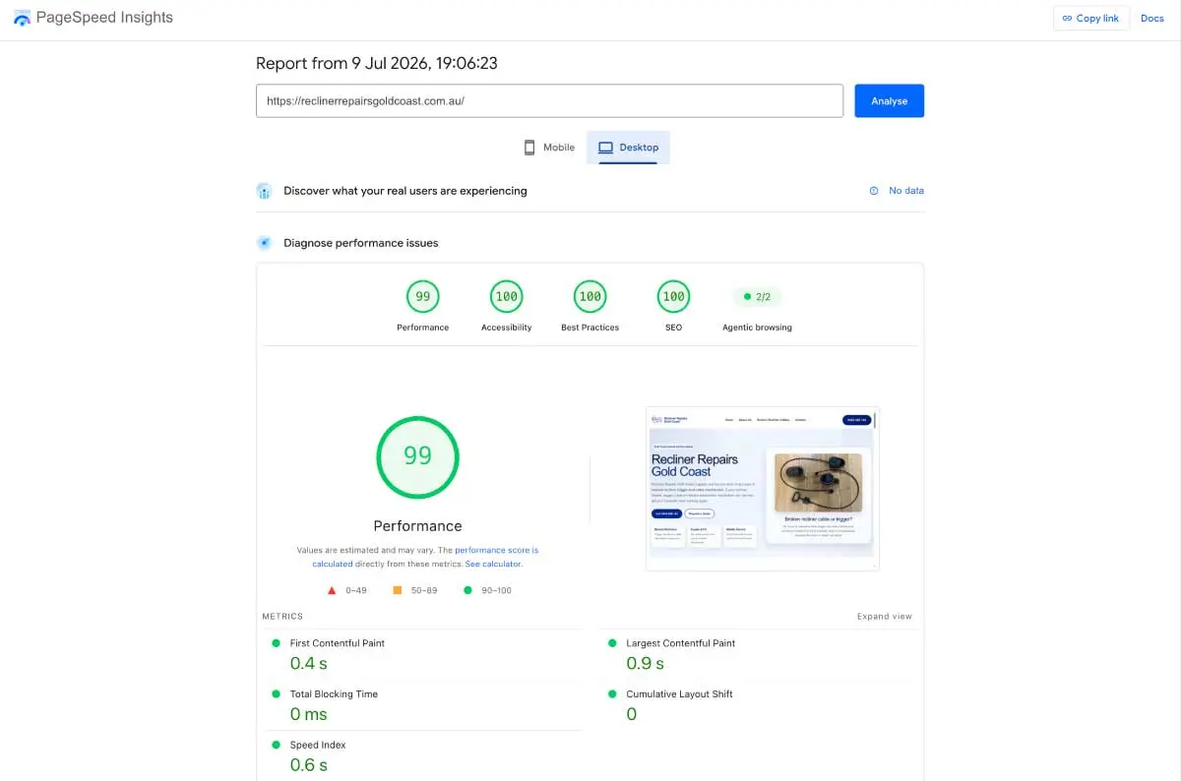
Task: Click the report date heading text
Action: coord(376,63)
